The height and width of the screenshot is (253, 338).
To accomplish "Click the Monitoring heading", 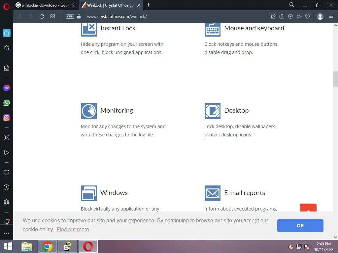I will pyautogui.click(x=117, y=111).
